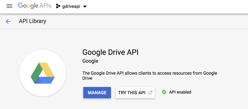This screenshot has width=248, height=109.
Task: Open the MANAGE button
Action: (97, 93)
